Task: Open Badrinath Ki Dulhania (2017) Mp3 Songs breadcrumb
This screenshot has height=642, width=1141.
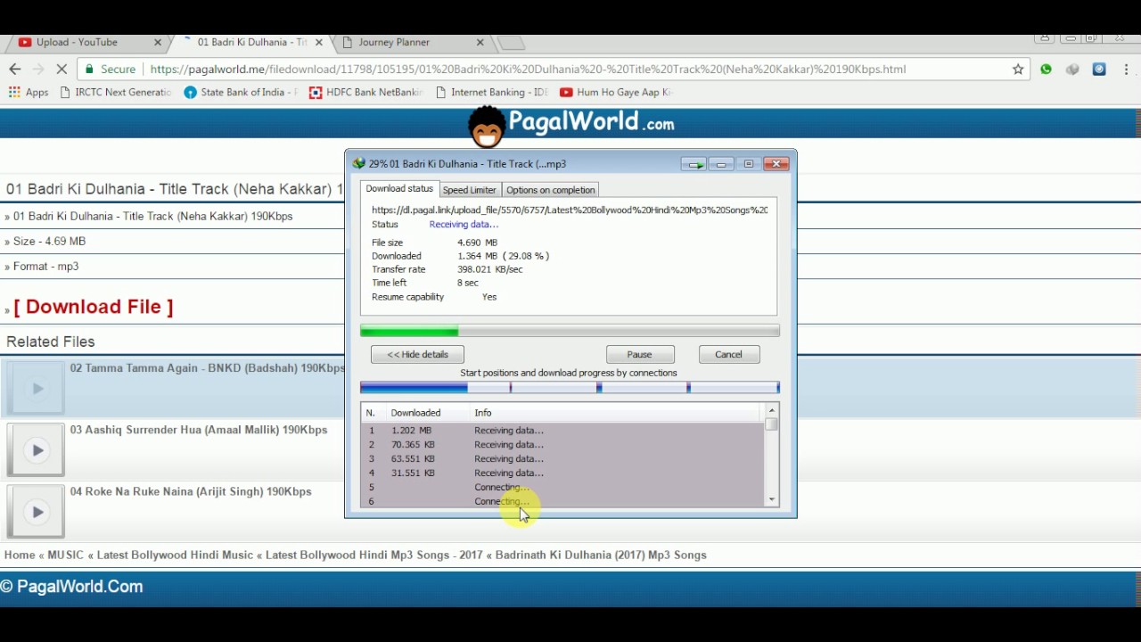Action: [601, 555]
